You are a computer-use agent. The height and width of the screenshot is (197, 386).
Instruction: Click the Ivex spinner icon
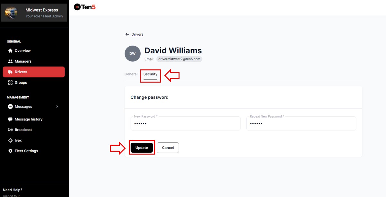coord(10,140)
